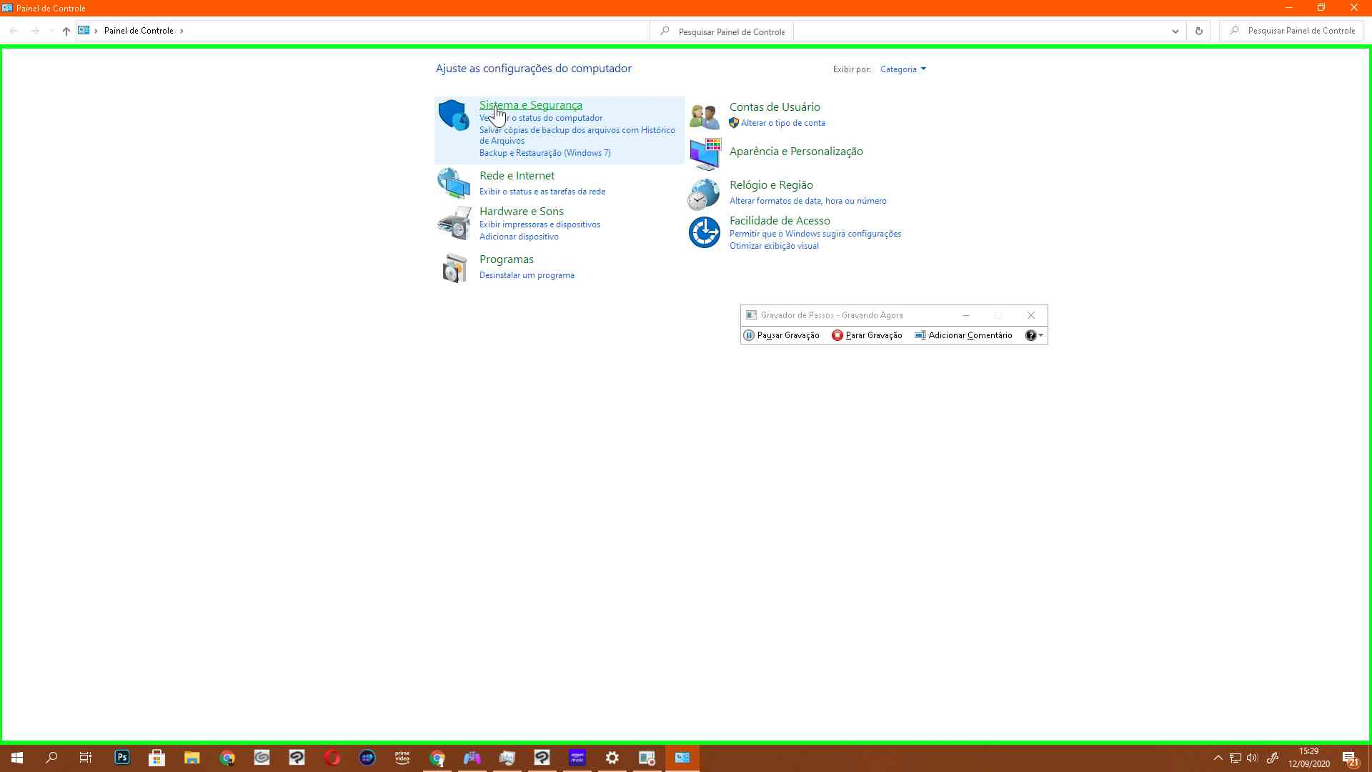Click the Backup e Restauração (Windows 7) link

pyautogui.click(x=545, y=153)
